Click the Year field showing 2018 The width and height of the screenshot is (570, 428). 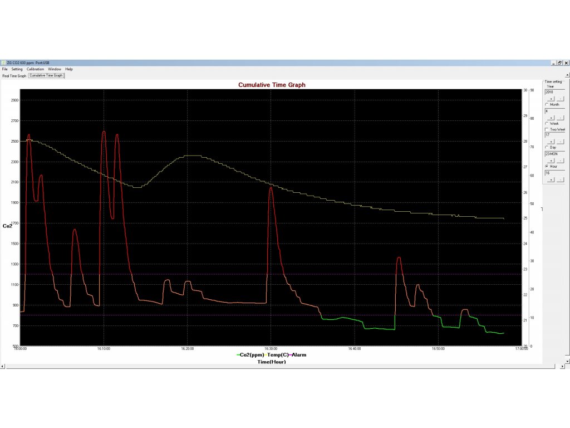[555, 92]
